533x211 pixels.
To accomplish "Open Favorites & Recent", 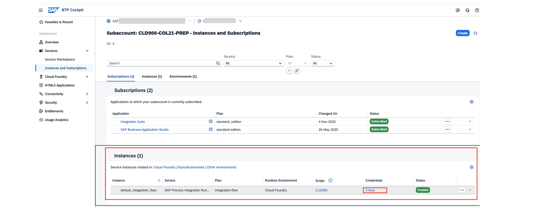I will (x=59, y=22).
